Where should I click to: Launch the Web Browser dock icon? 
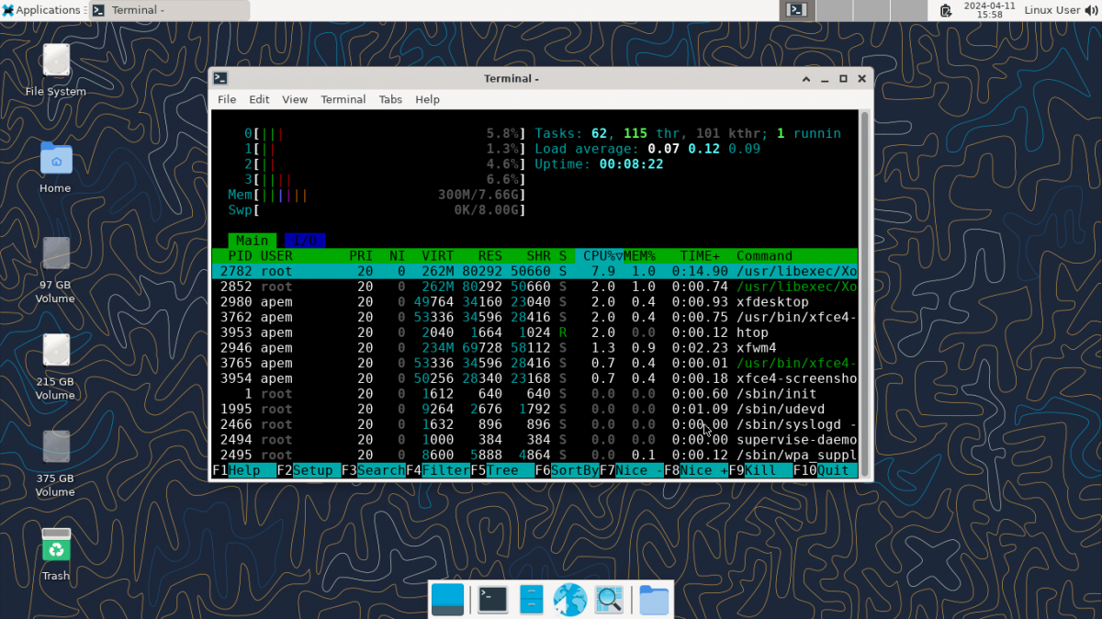coord(569,600)
